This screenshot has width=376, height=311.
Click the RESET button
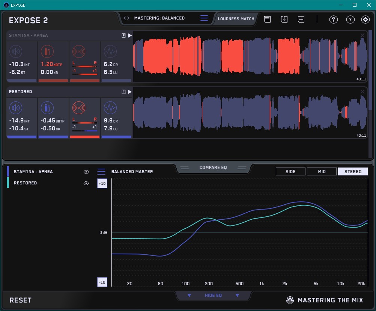21,300
